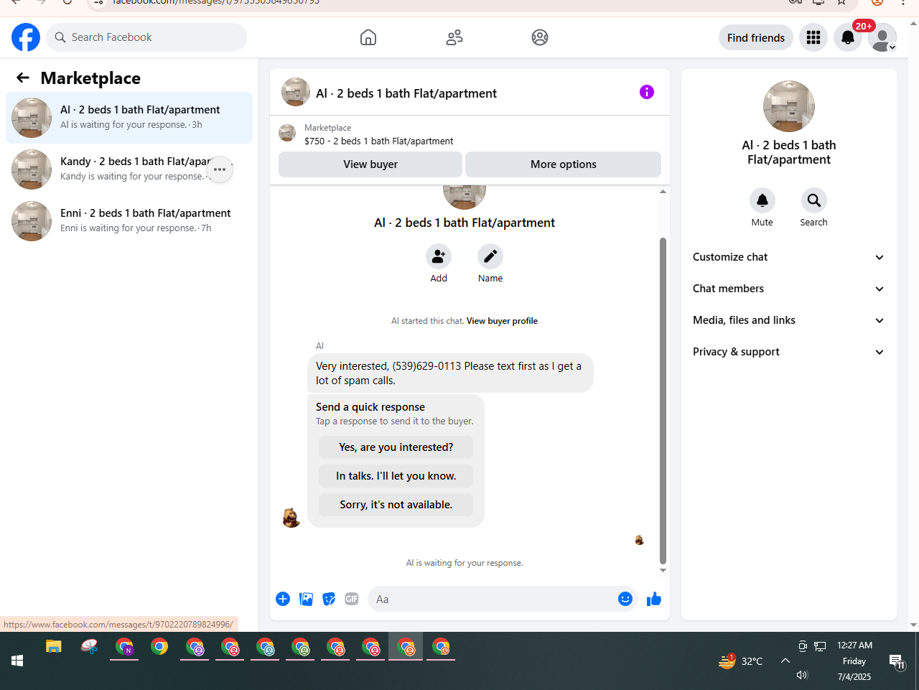Open the Friends icon in top navigation

[454, 37]
